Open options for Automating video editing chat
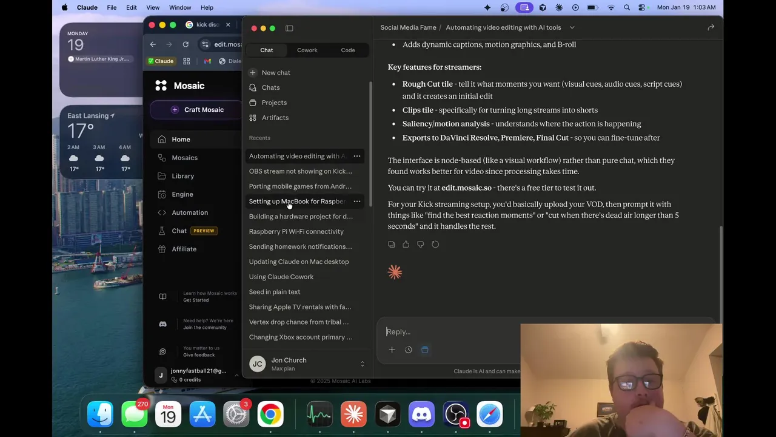This screenshot has width=776, height=437. (357, 156)
